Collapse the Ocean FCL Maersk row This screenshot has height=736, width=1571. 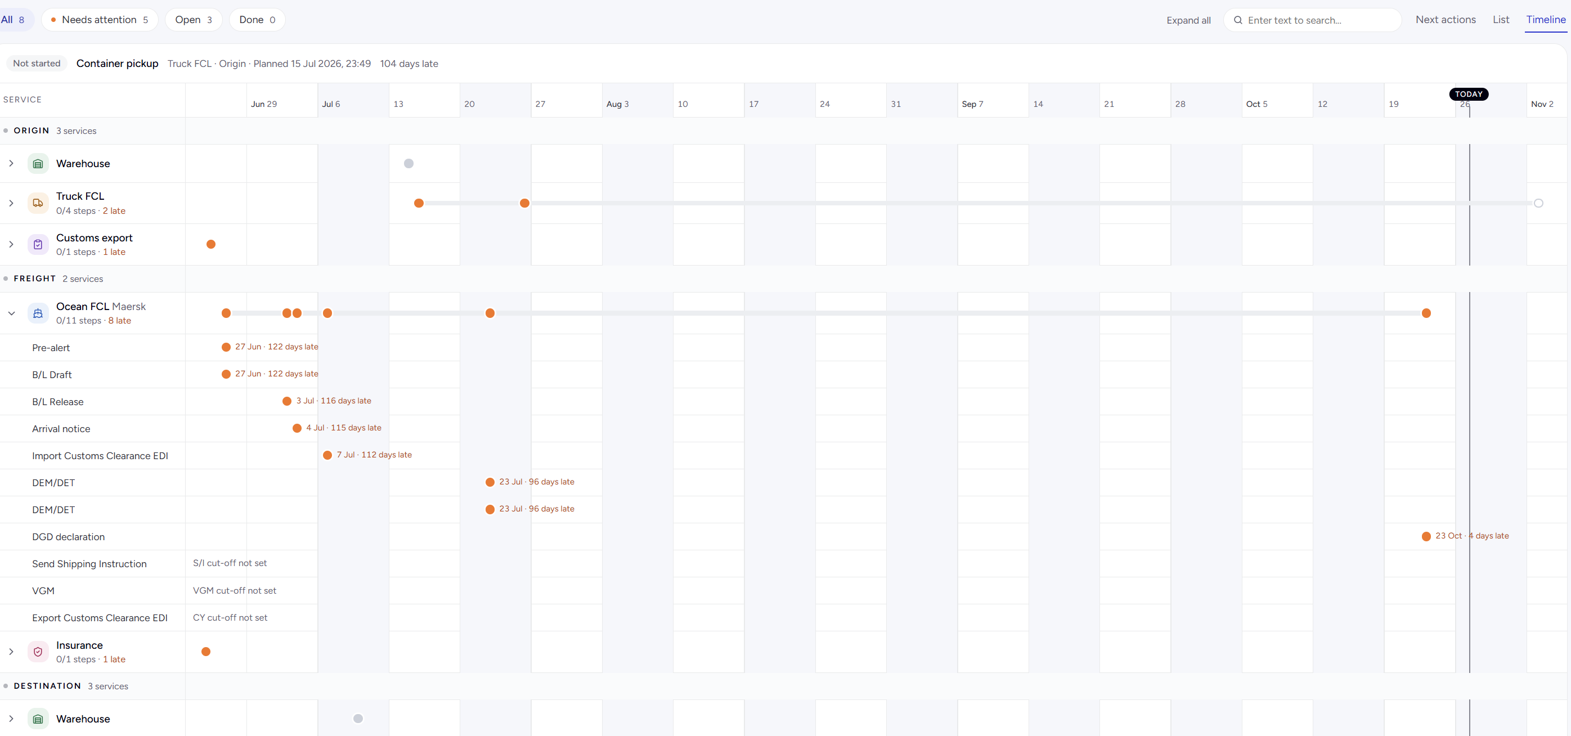coord(11,313)
